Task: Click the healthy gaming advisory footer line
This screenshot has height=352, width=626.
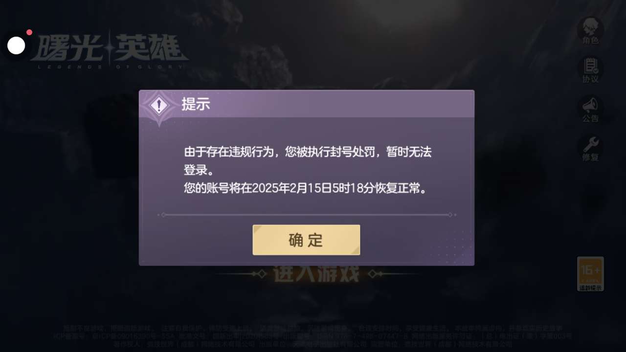Action: click(313, 328)
